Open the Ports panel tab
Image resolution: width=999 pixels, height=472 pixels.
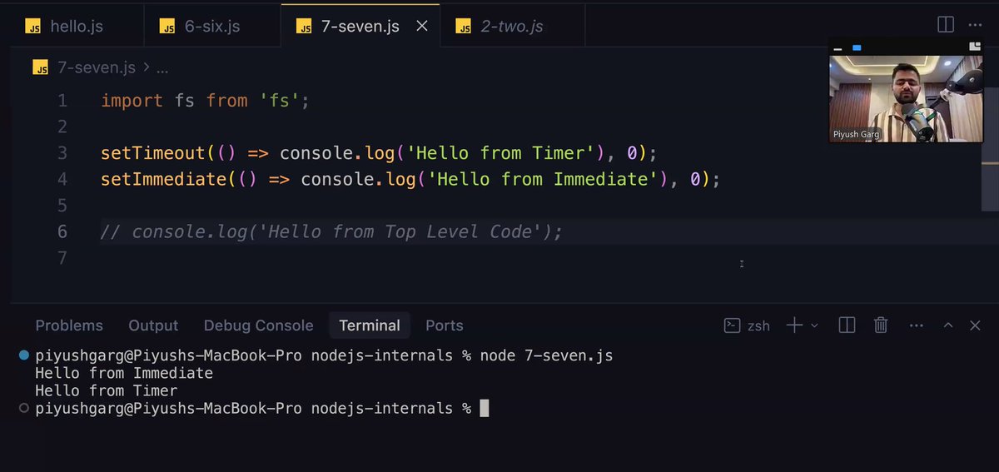[x=445, y=325]
